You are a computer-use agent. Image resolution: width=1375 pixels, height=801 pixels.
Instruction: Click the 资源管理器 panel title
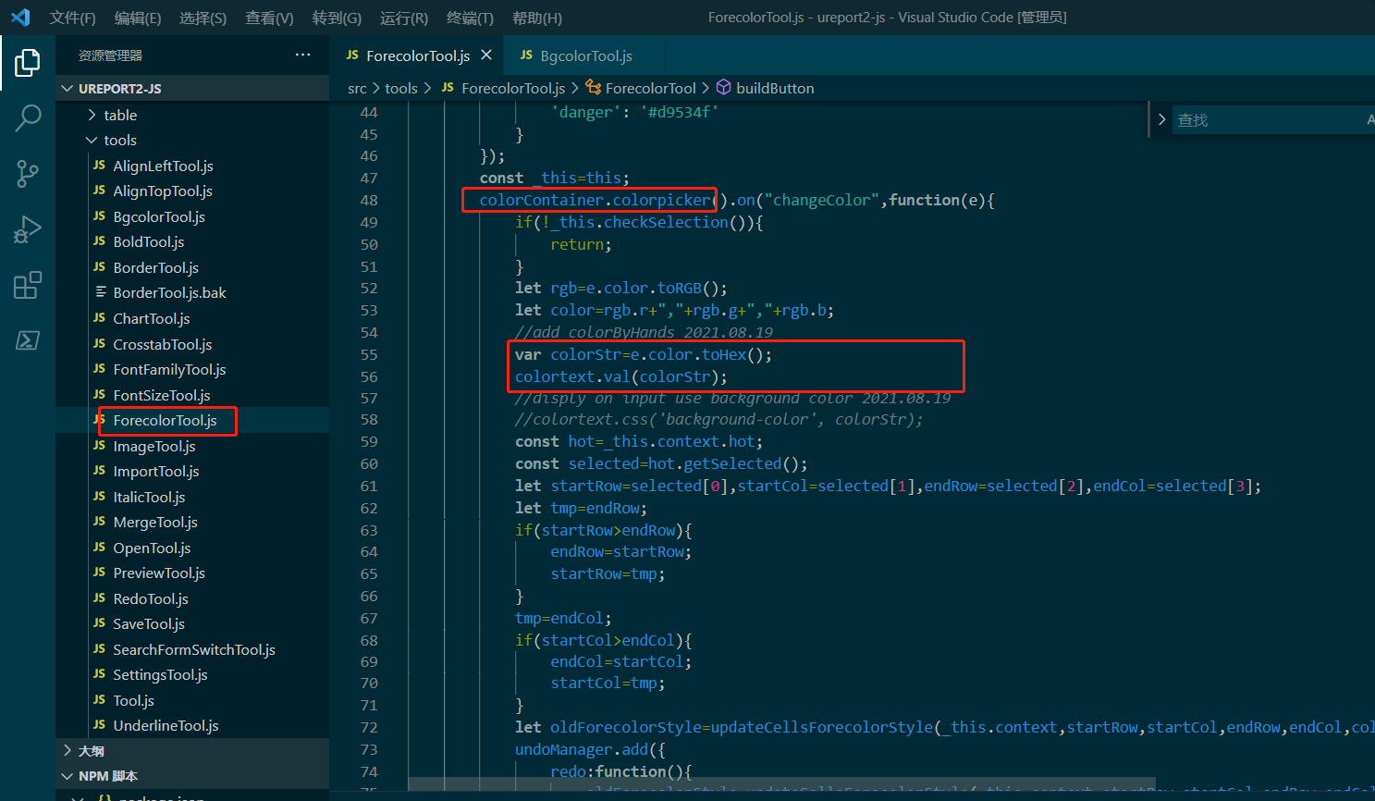coord(110,55)
